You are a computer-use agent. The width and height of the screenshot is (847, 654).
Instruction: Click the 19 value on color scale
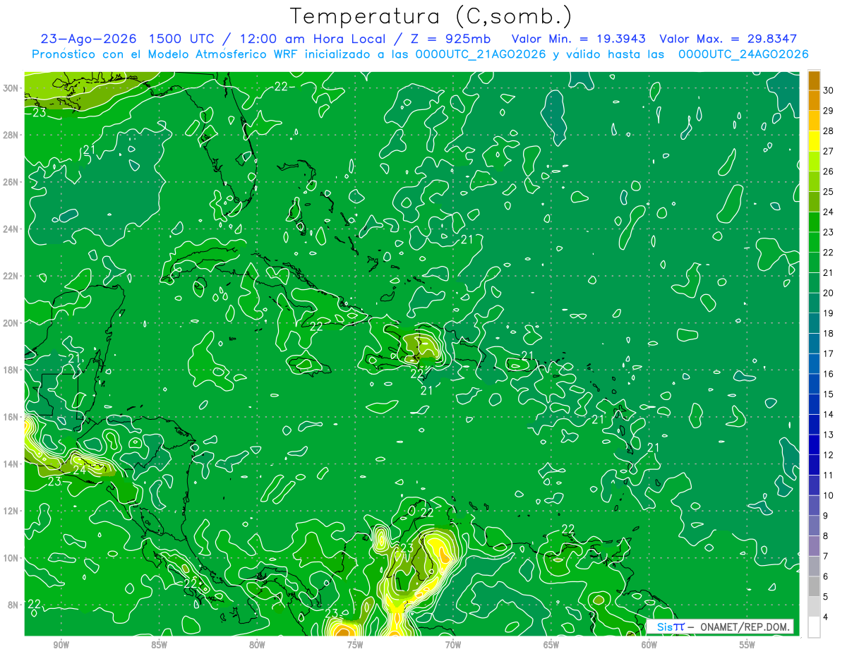[829, 313]
